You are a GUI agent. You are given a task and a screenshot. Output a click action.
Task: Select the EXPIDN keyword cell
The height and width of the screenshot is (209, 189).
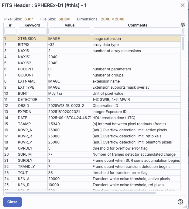coord(32,112)
